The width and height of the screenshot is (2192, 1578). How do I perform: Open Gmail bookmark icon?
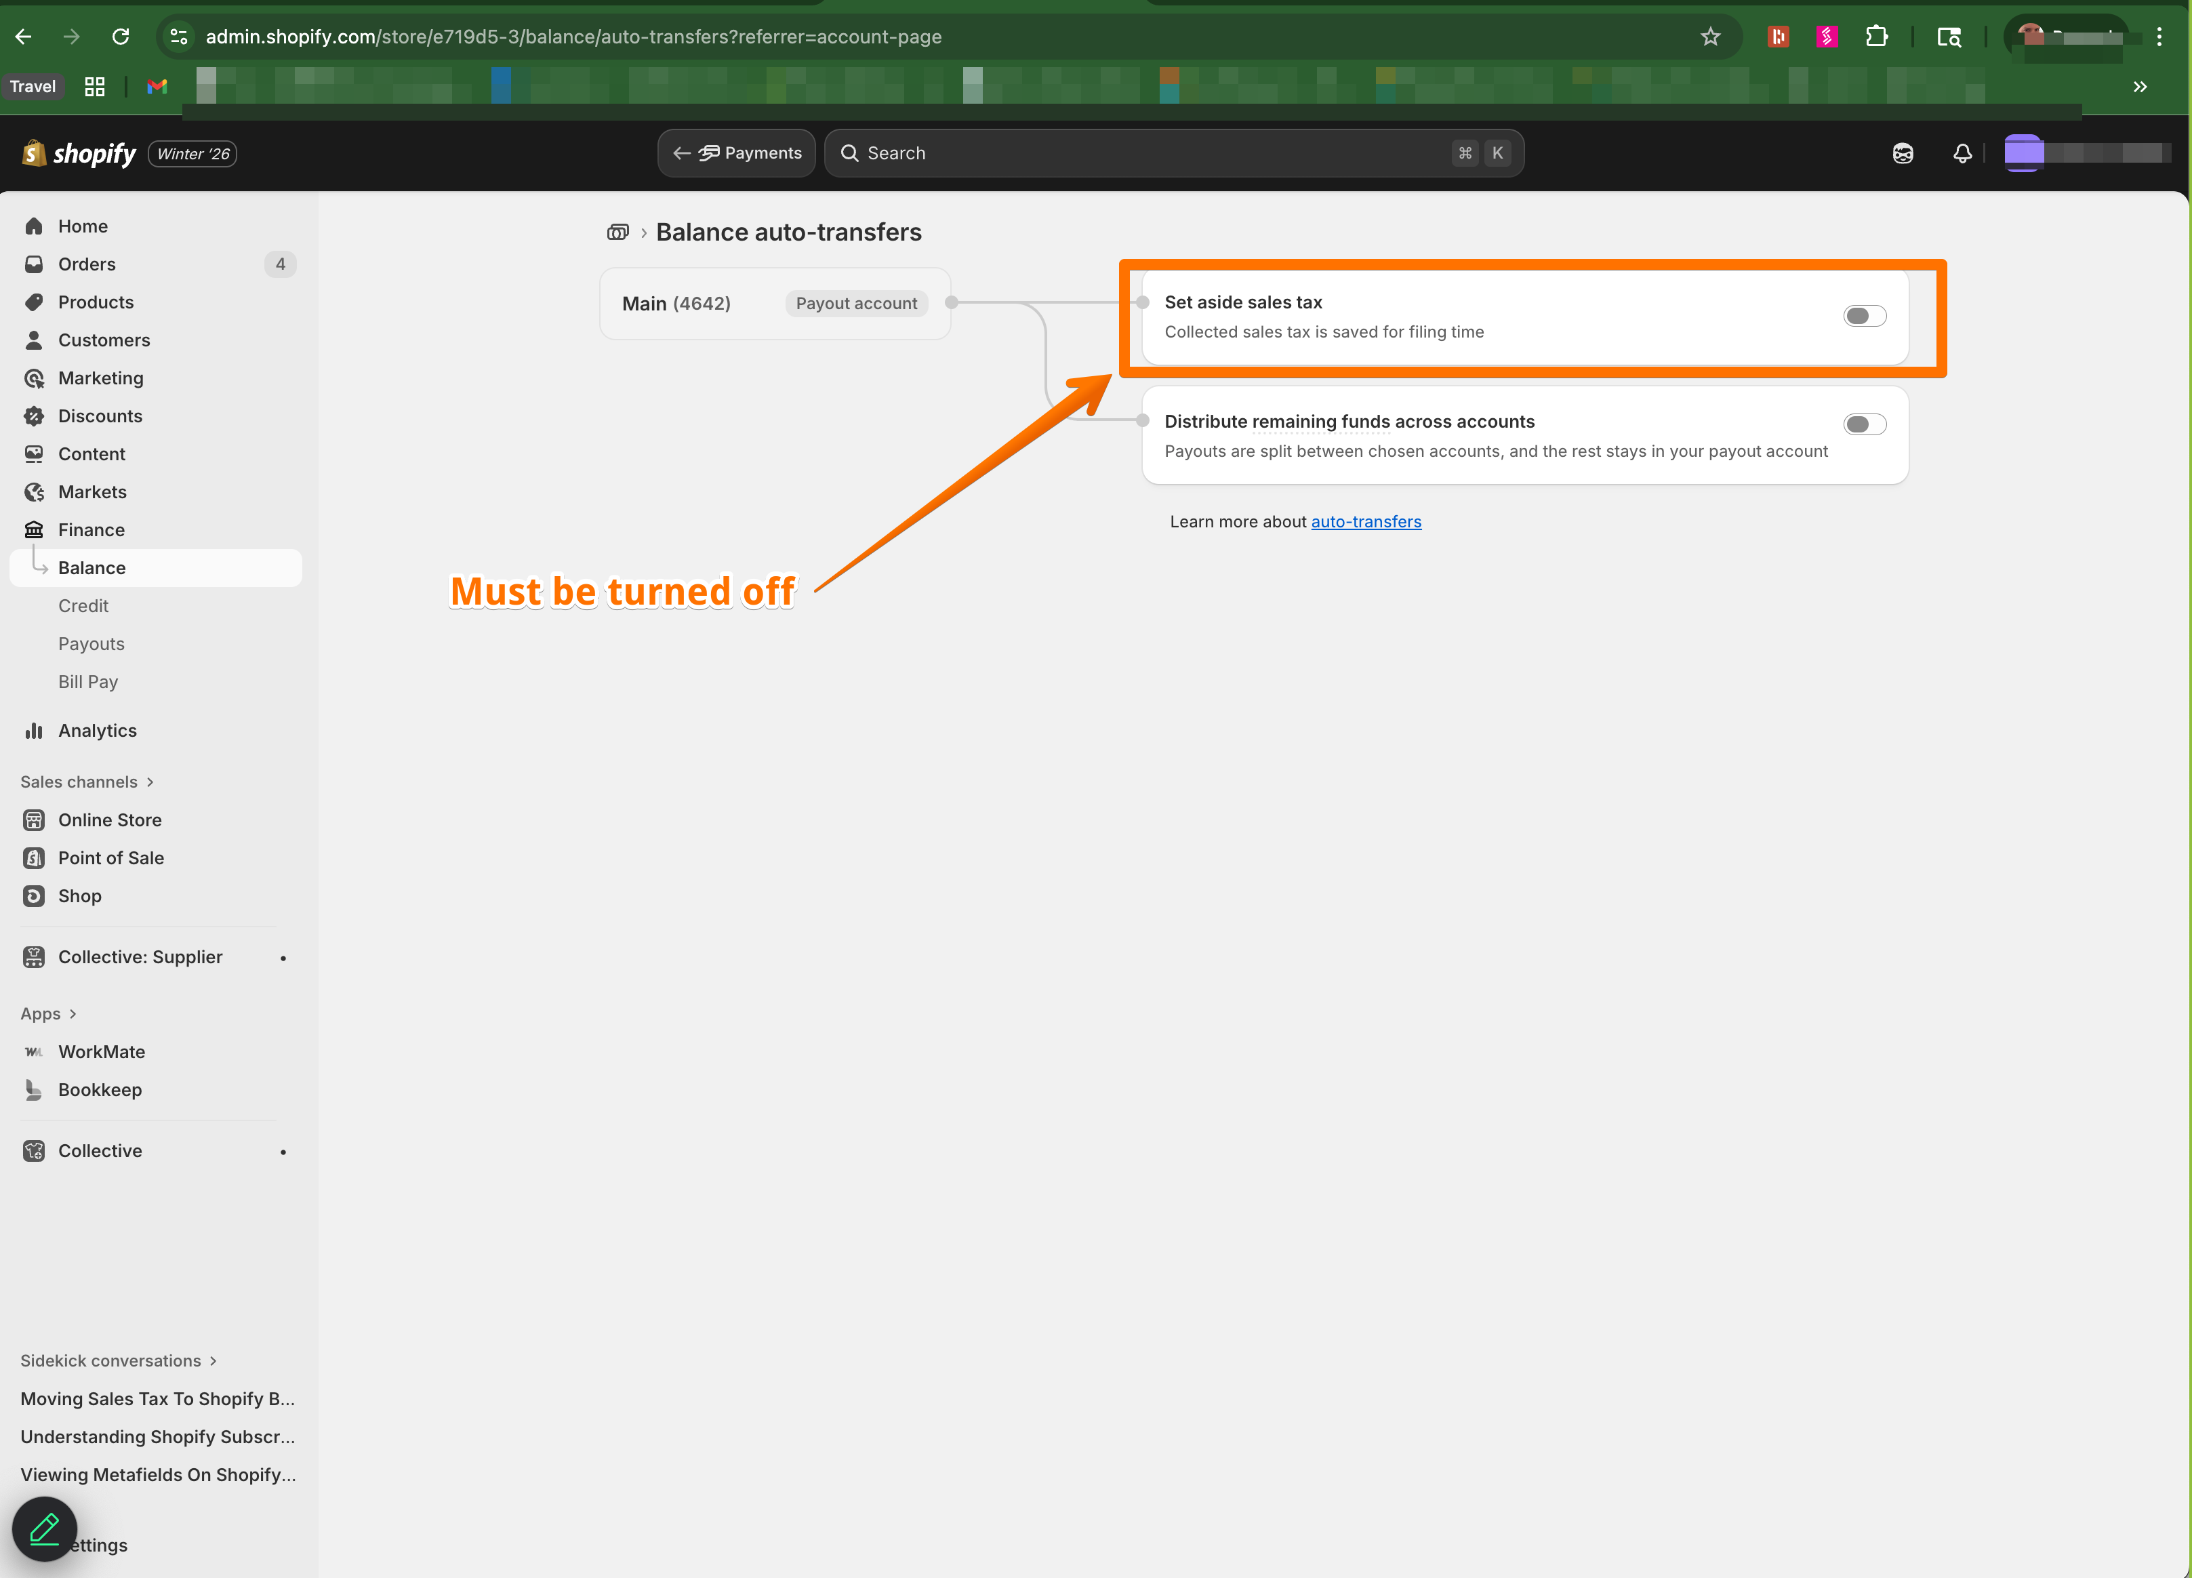click(x=157, y=87)
